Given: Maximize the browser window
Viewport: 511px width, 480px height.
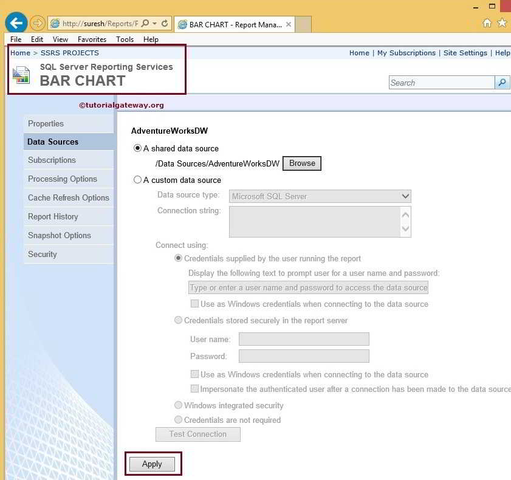Looking at the screenshot, I should (x=492, y=6).
